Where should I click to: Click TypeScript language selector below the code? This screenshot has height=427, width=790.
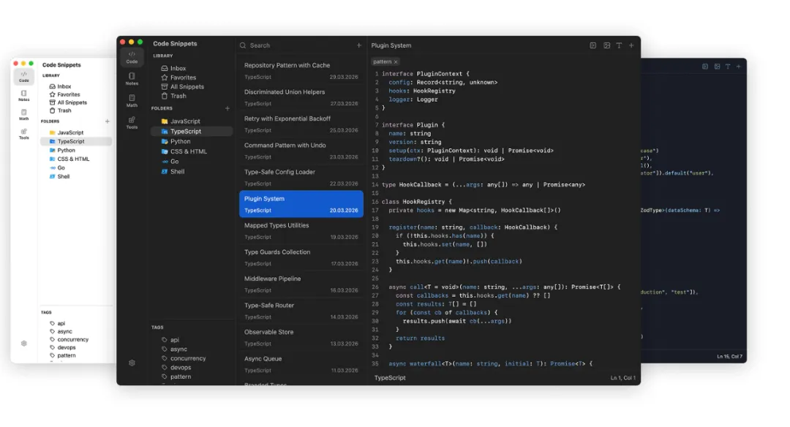(x=390, y=378)
